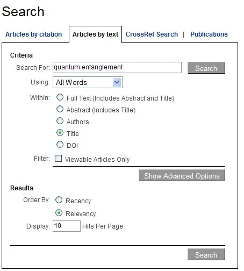This screenshot has height=271, width=244.
Task: Select Full Text radio option
Action: pos(60,97)
